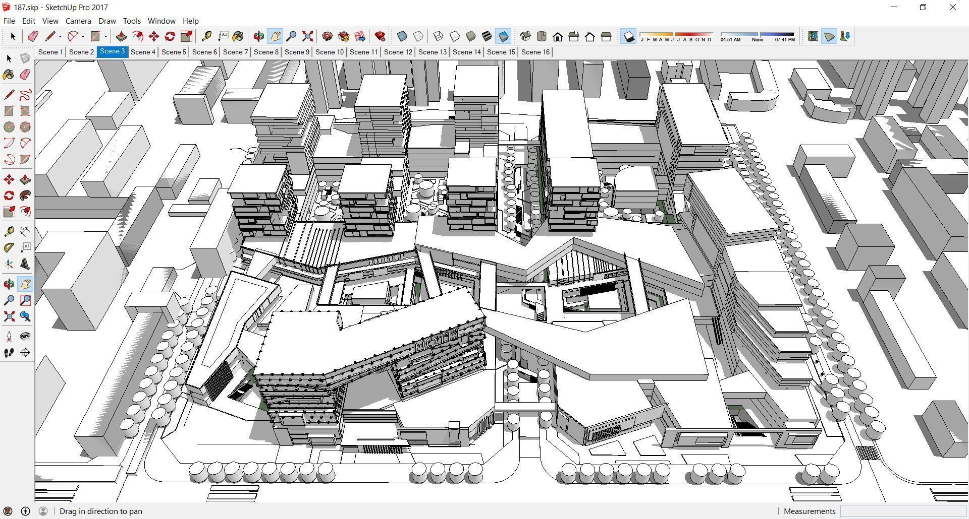Screen dimensions: 969x519
Task: Expand the Shape tool dropdown arrow
Action: (x=105, y=36)
